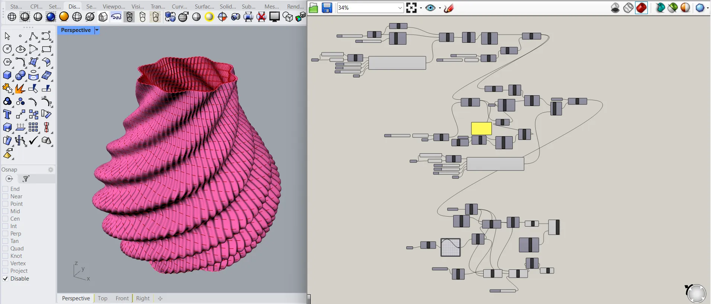Enable the End object snap

(x=5, y=189)
